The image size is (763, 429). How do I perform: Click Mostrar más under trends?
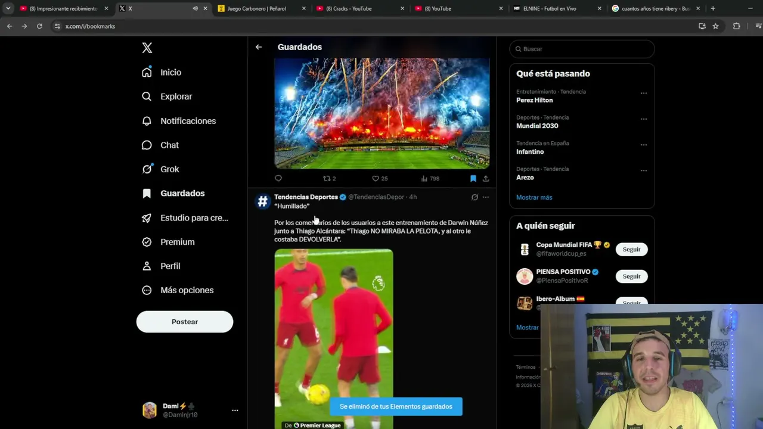[534, 197]
